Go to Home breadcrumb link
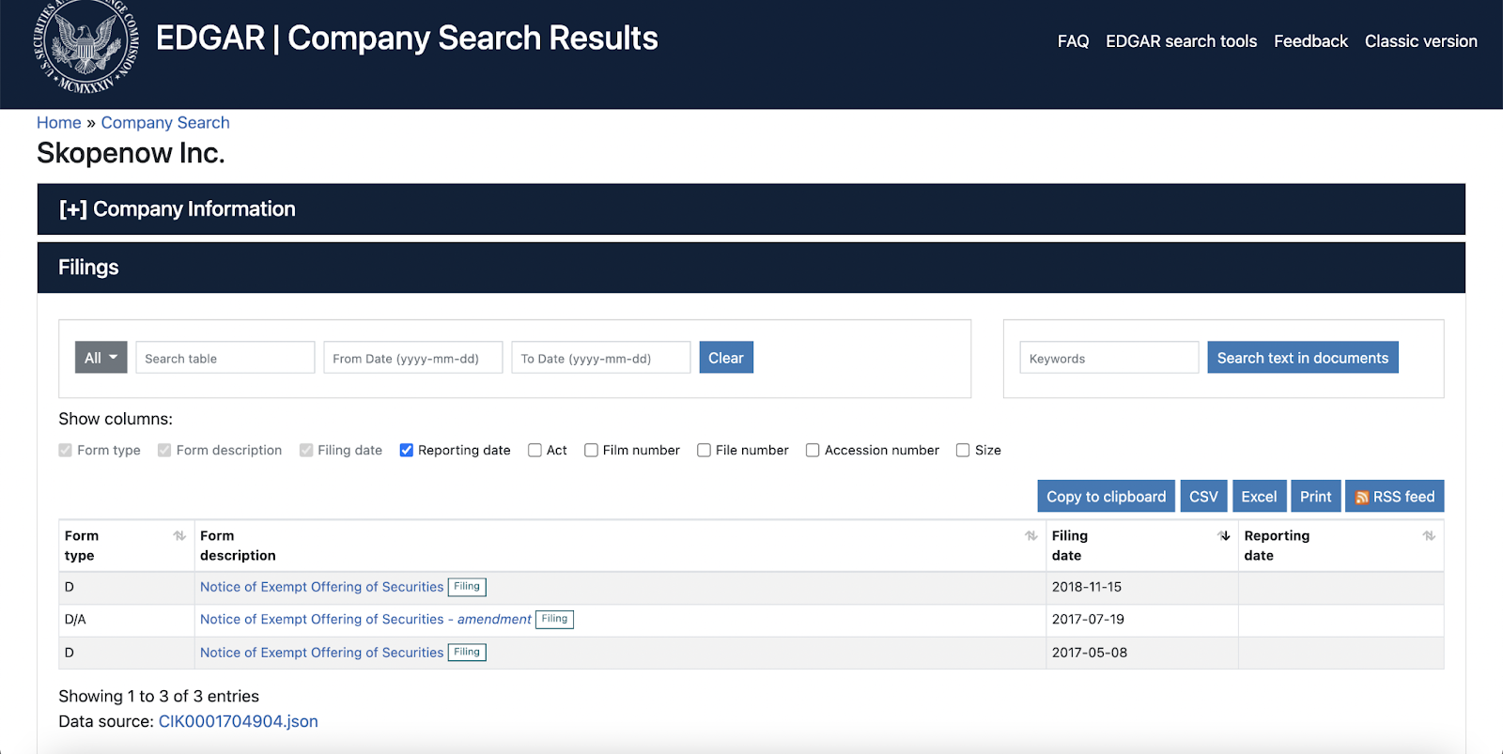1503x754 pixels. 59,123
